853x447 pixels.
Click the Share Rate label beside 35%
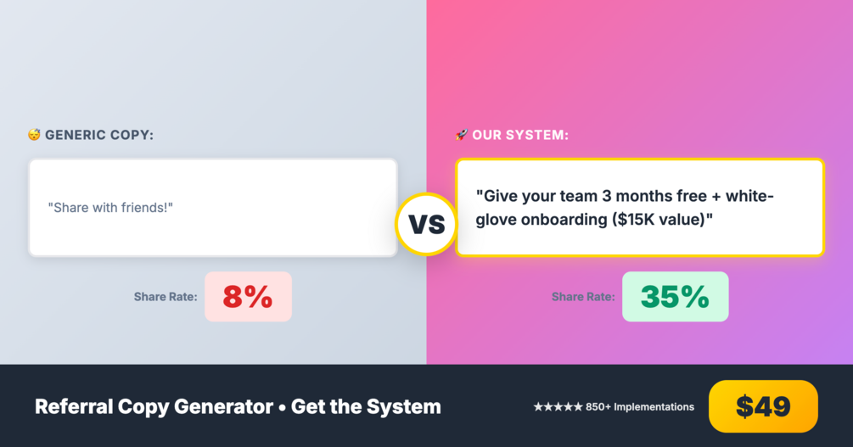pyautogui.click(x=583, y=297)
